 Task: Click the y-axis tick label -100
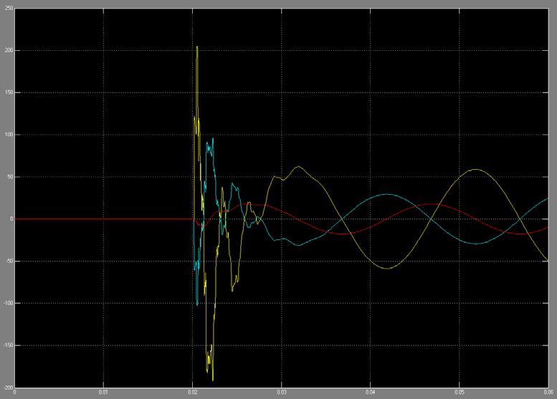[x=8, y=304]
